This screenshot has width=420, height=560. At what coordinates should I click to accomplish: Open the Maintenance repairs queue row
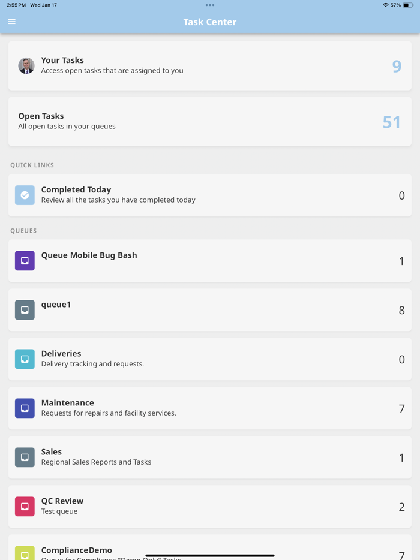point(210,408)
